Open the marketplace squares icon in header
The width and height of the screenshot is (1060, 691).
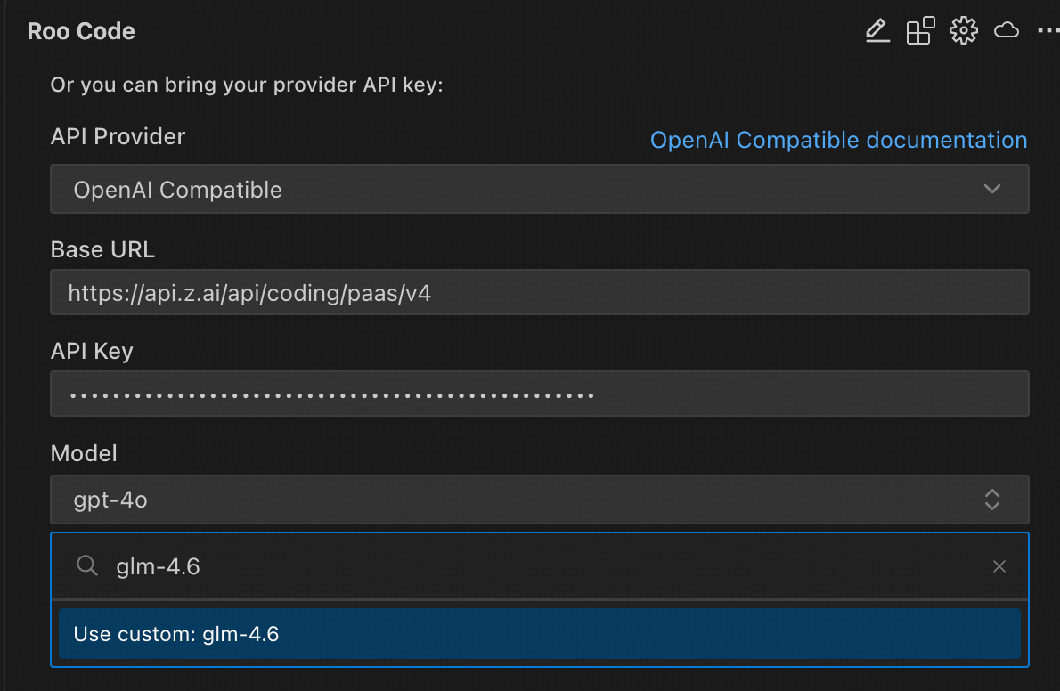click(x=920, y=31)
